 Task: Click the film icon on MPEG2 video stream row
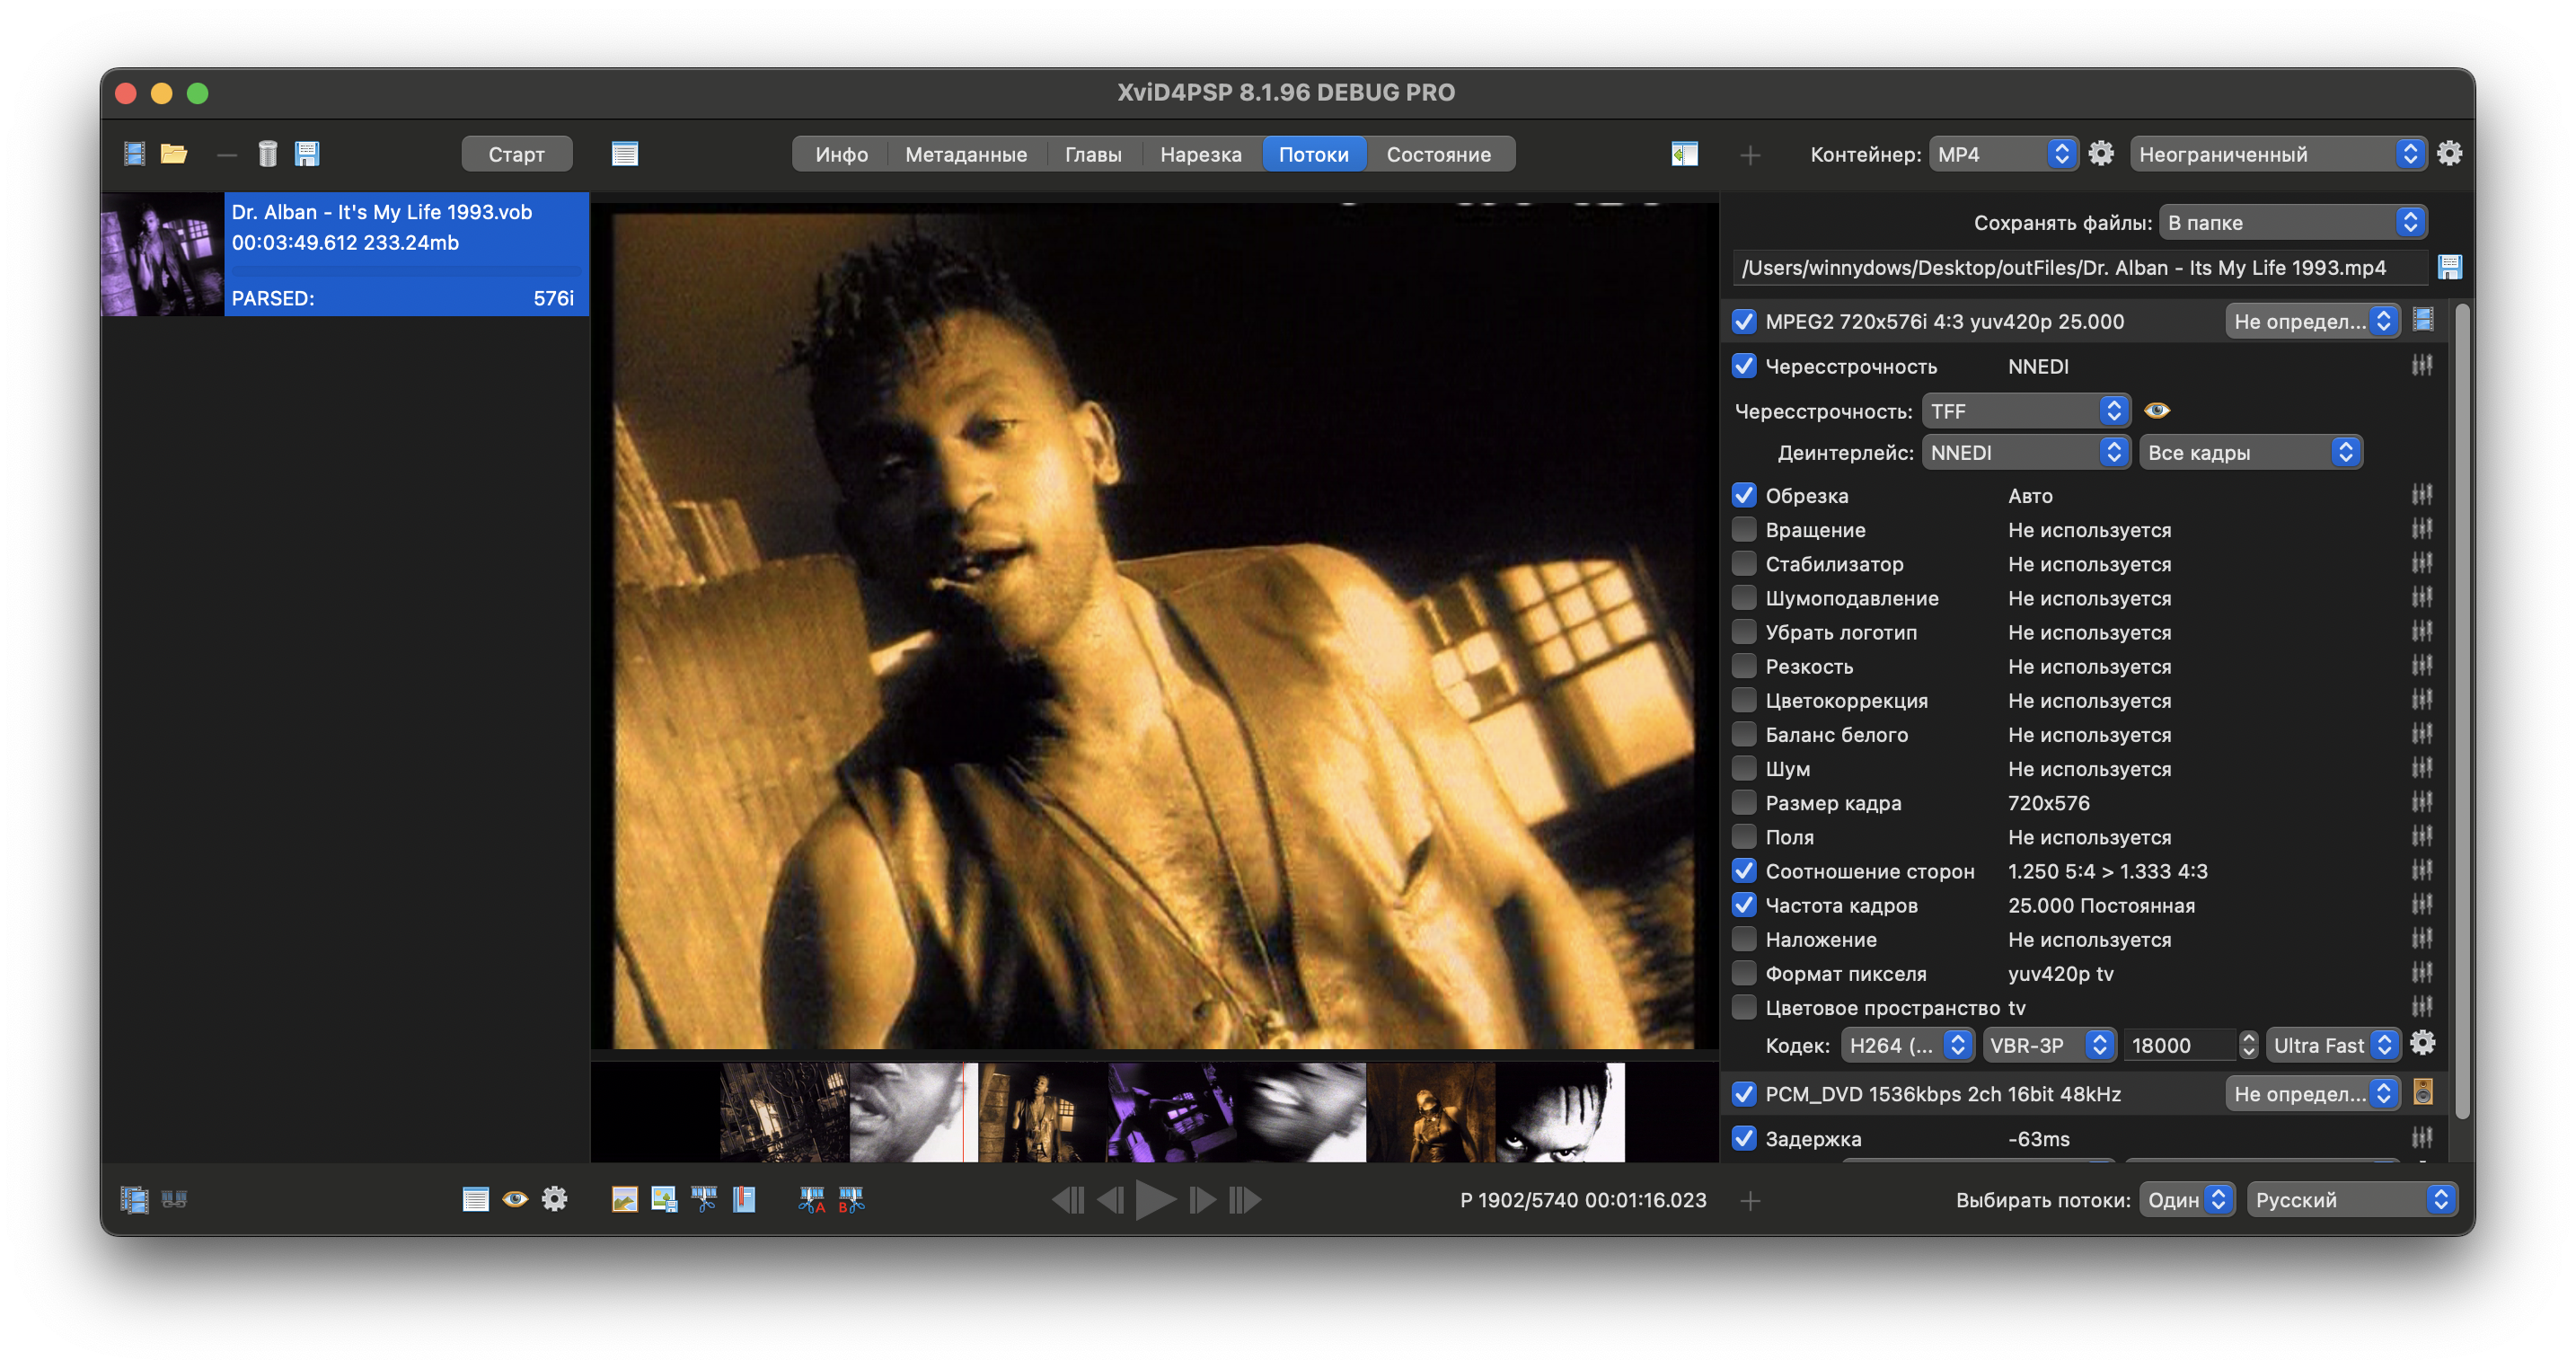tap(2423, 320)
